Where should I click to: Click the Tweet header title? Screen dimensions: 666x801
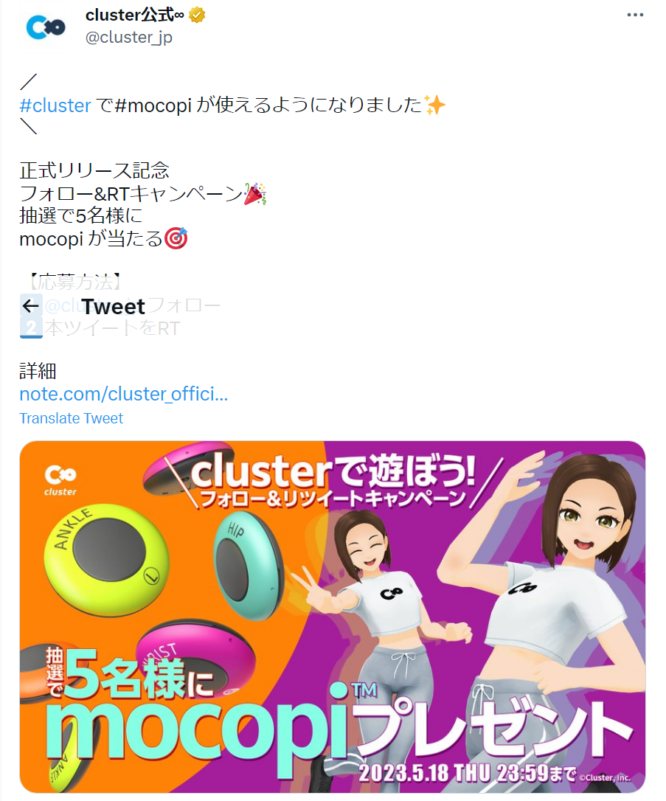(113, 307)
